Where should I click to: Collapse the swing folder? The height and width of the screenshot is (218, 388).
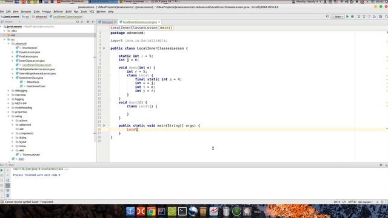pyautogui.click(x=8, y=116)
